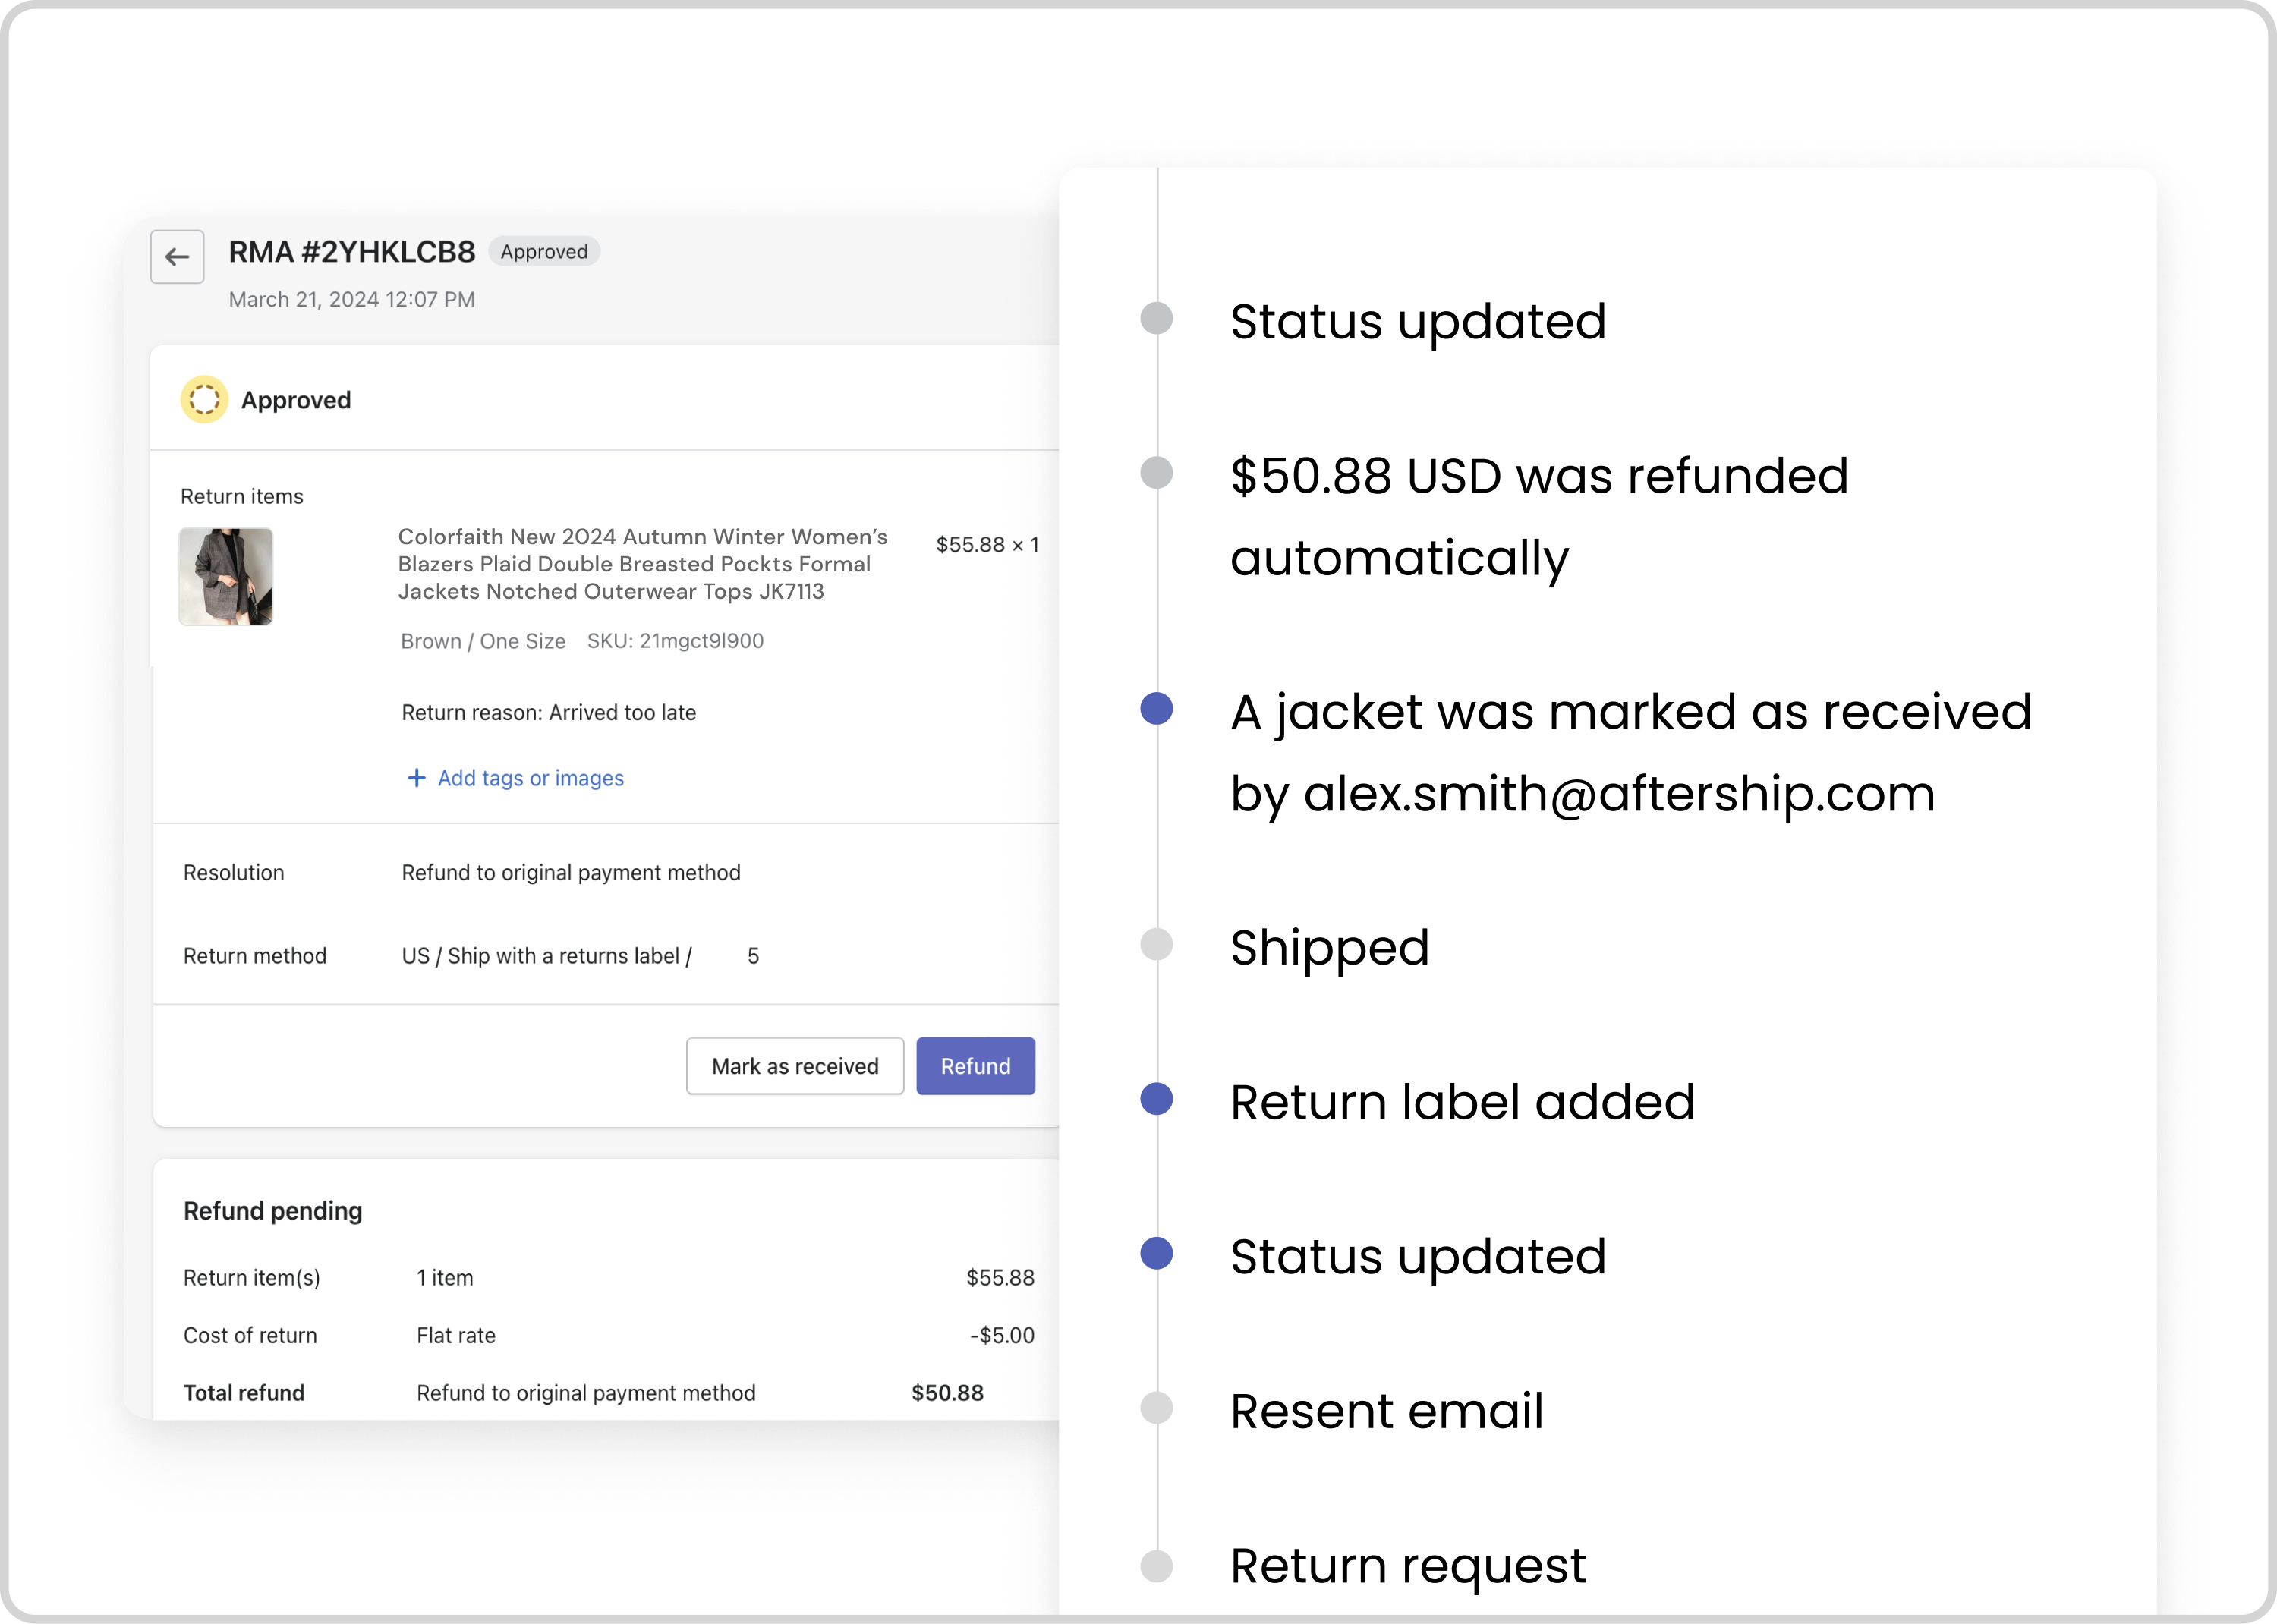Viewport: 2277px width, 1624px height.
Task: Open the blazer product thumbnail
Action: pos(226,577)
